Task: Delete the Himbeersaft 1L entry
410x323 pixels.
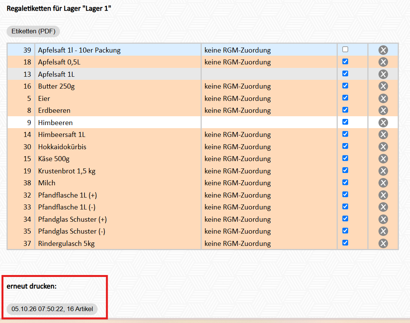Action: click(x=383, y=135)
